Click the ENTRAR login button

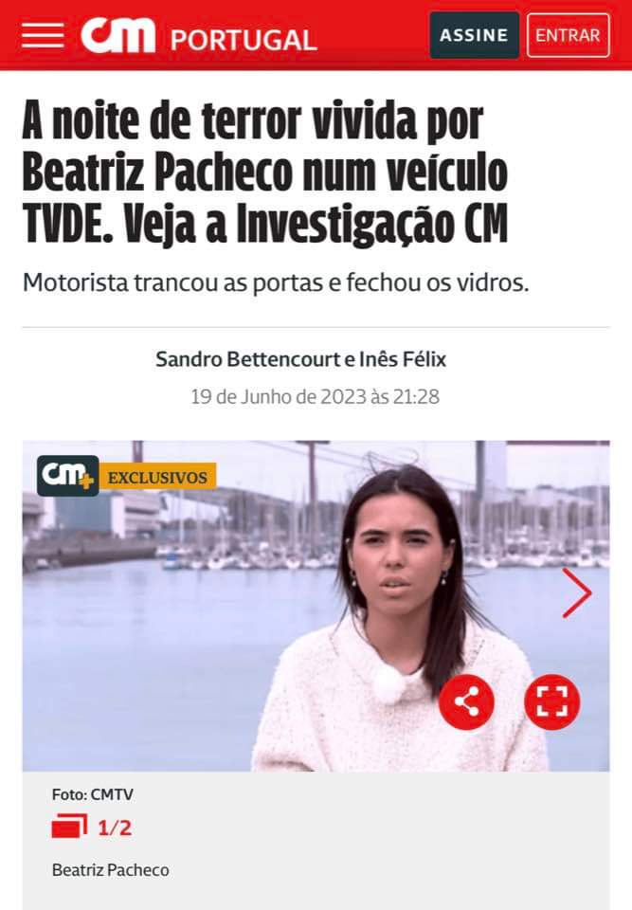[569, 35]
